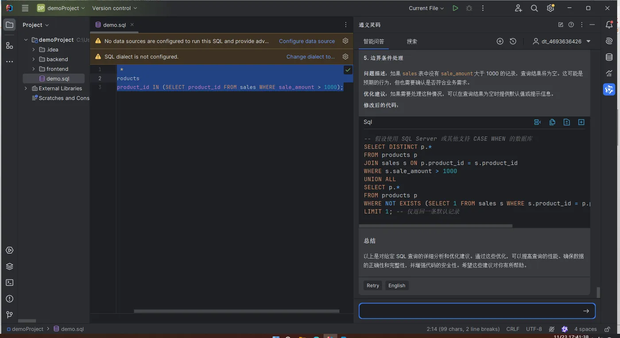
Task: Click the code block horizontal scrollbar
Action: [436, 226]
